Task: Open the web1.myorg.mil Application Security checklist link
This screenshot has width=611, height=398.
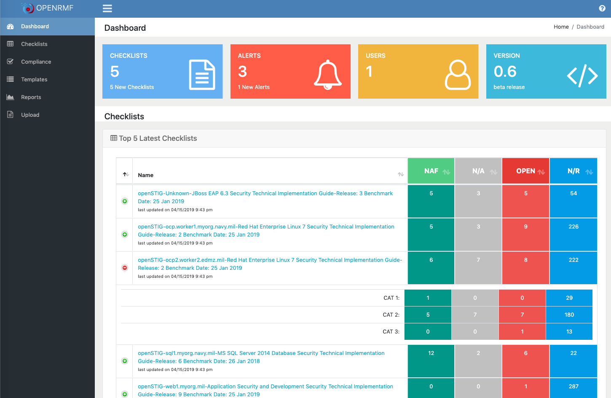Action: pos(265,390)
